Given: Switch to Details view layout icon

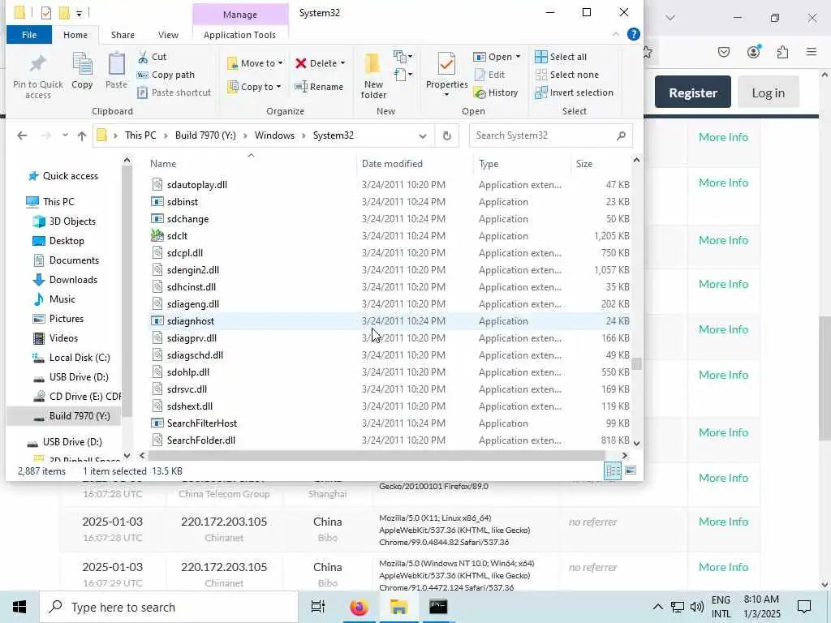Looking at the screenshot, I should (x=613, y=470).
